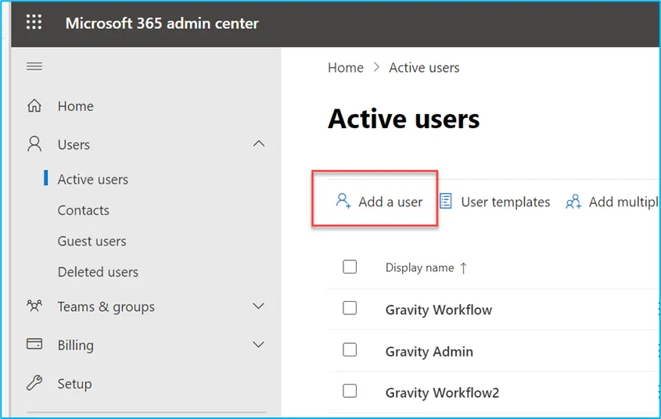Collapse the Users section chevron
This screenshot has width=661, height=419.
click(258, 144)
